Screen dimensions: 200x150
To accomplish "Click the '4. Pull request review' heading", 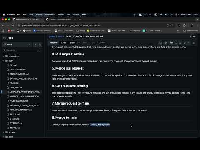I will pos(68,54).
